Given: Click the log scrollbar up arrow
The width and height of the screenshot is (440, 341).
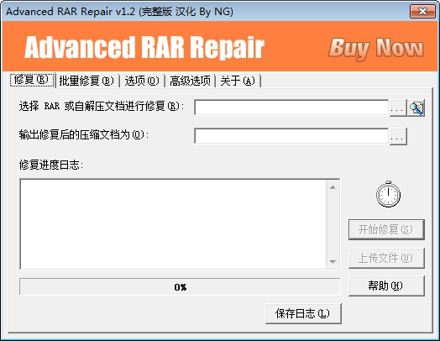Looking at the screenshot, I should click(333, 187).
